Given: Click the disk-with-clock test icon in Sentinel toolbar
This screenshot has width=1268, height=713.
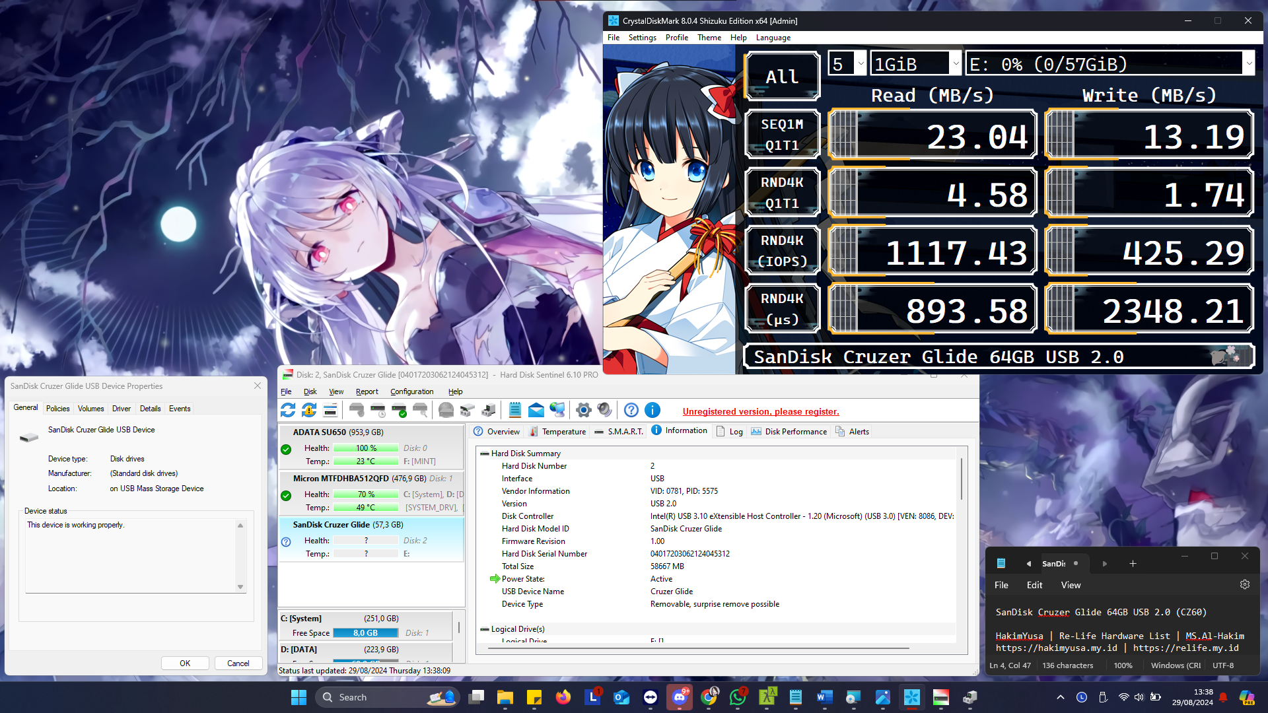Looking at the screenshot, I should 378,410.
